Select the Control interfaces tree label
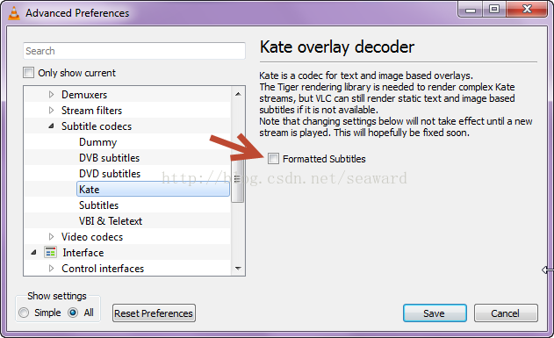 [103, 269]
